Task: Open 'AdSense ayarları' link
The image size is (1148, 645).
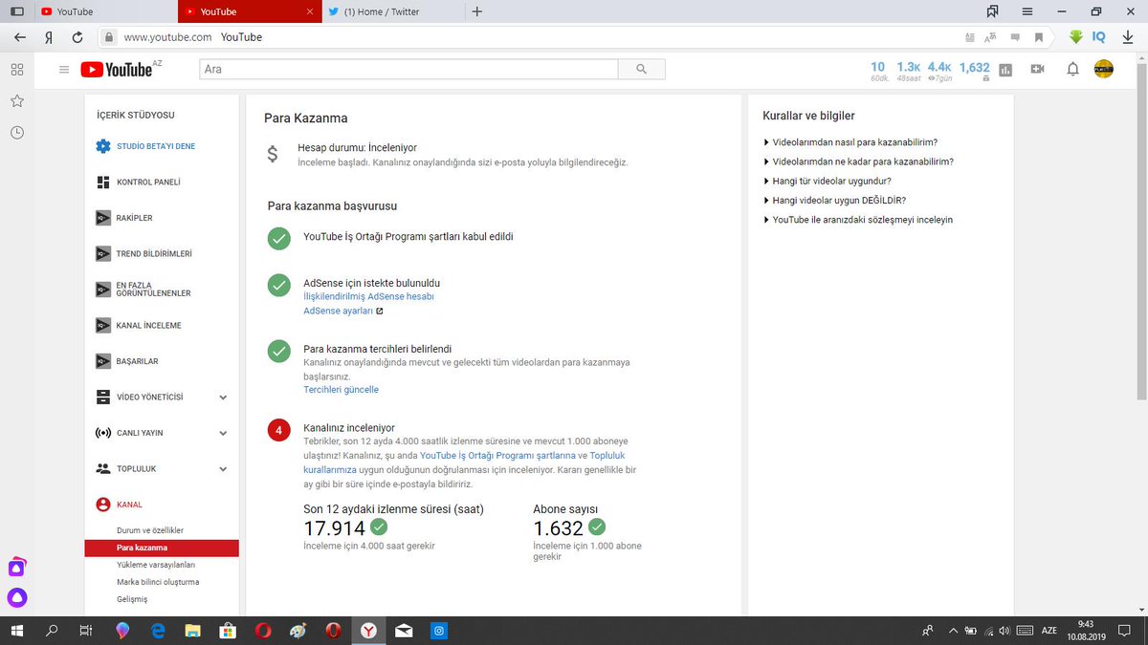Action: [x=338, y=311]
